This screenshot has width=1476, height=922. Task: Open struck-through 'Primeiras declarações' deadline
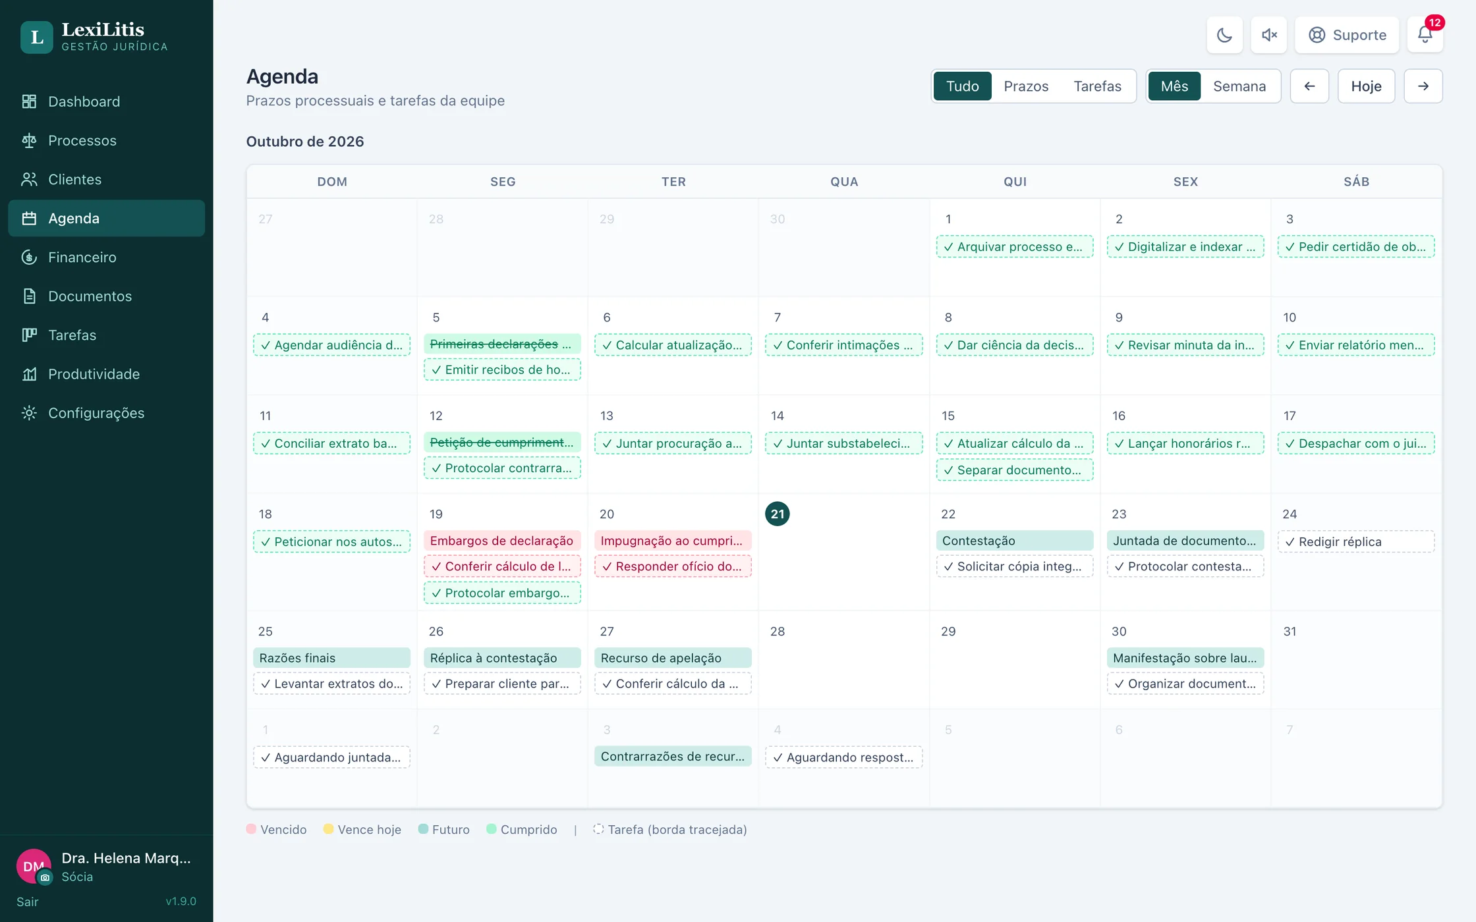point(502,344)
